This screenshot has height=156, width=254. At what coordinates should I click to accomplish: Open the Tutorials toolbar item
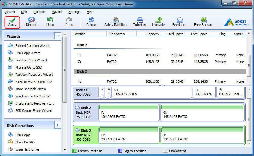click(x=139, y=22)
